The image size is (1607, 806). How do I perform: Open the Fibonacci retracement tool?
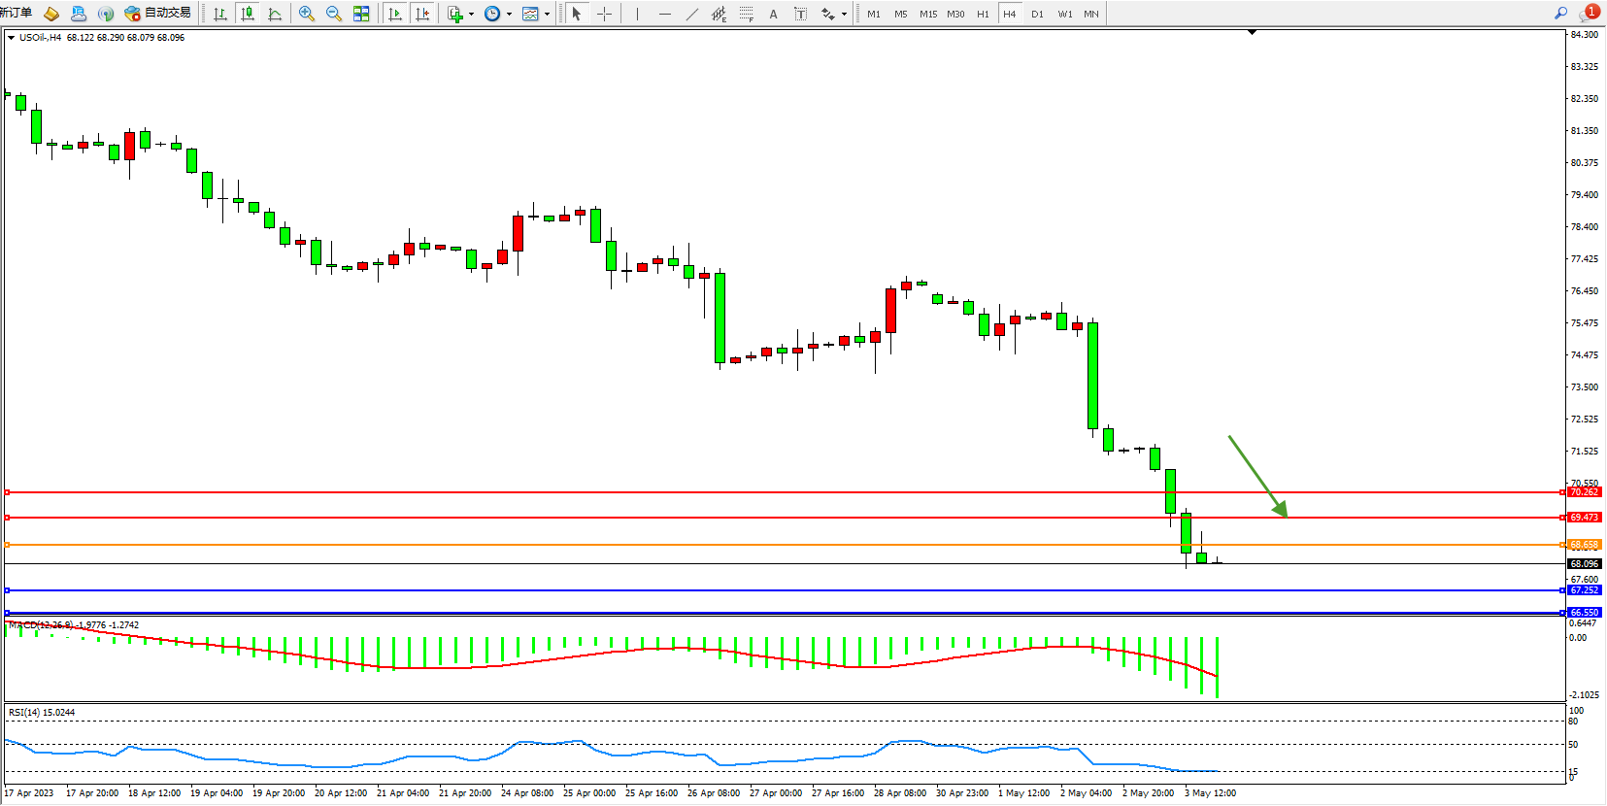(x=746, y=14)
